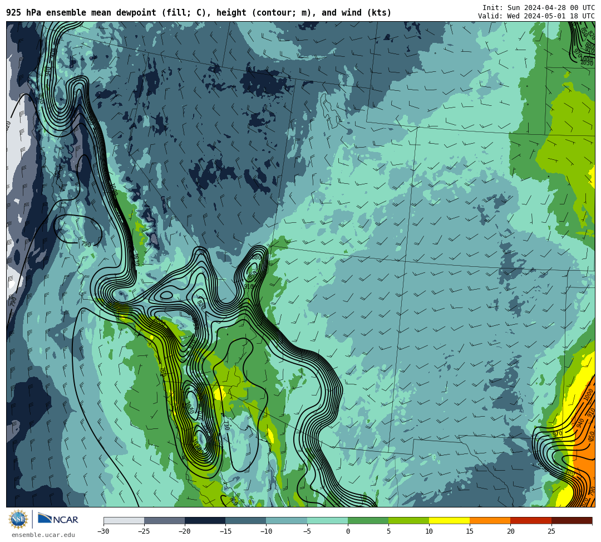
Task: Click the green 0 to 5 swatch
Action: click(x=368, y=520)
